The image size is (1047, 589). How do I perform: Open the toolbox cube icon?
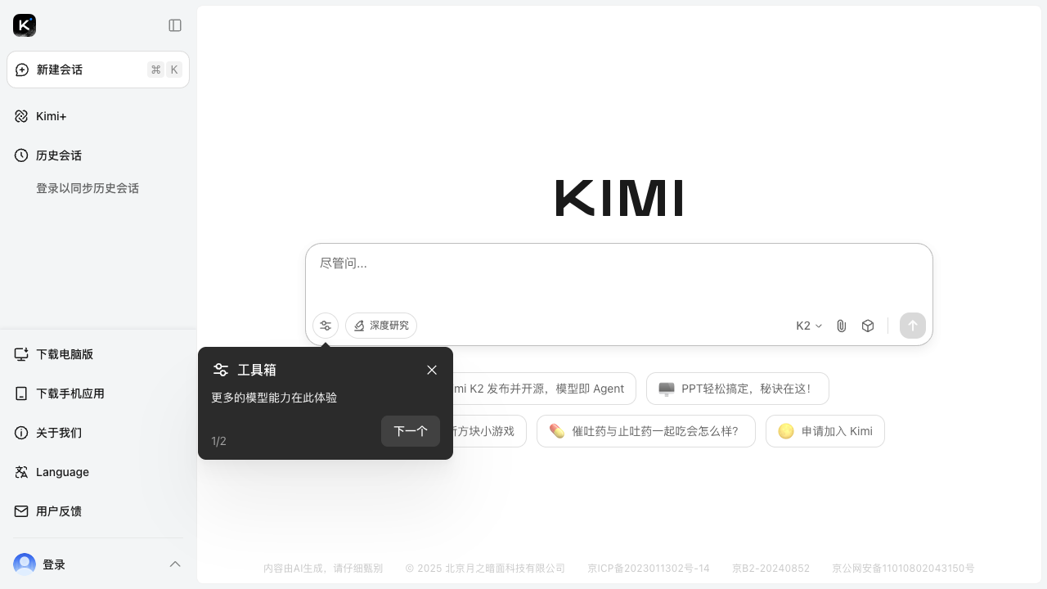click(868, 326)
